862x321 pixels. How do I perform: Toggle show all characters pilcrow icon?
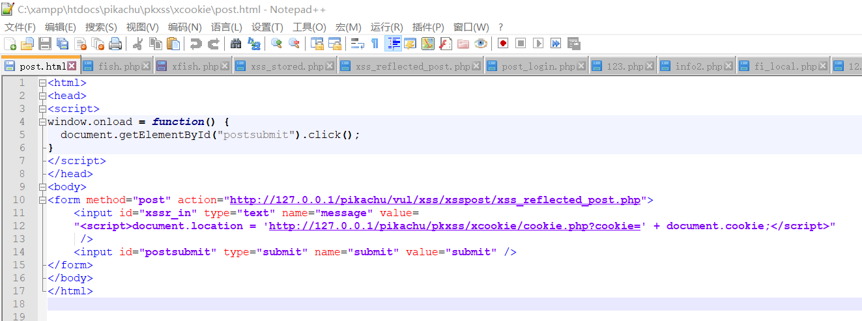coord(375,44)
